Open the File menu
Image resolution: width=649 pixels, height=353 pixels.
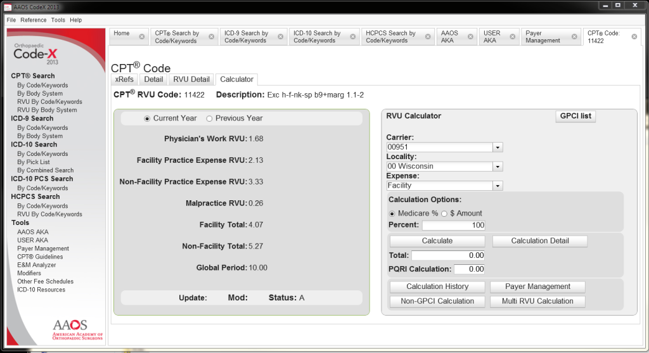(x=11, y=20)
